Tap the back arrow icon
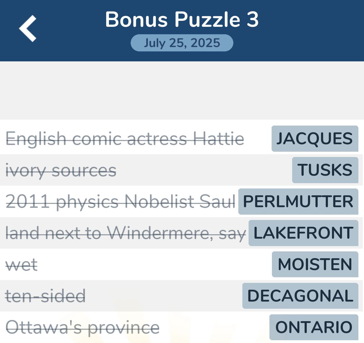This screenshot has width=364, height=343. click(28, 28)
